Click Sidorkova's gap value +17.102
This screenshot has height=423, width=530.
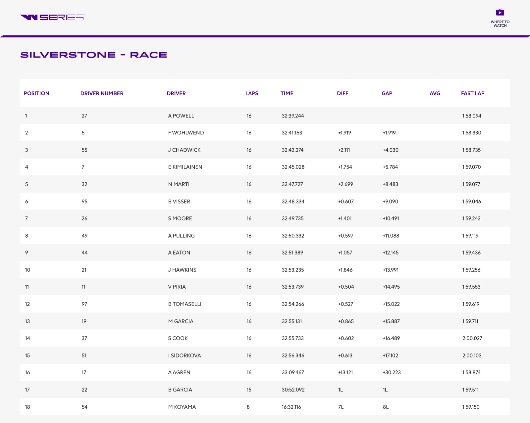[x=390, y=355]
